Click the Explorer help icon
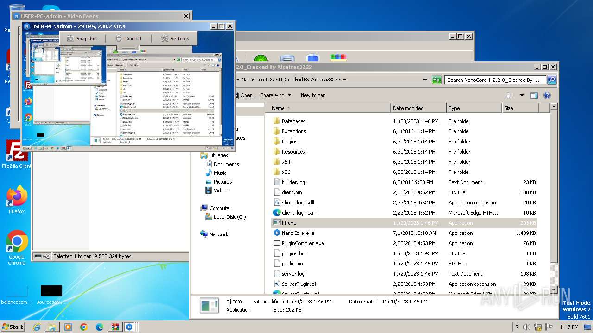The width and height of the screenshot is (593, 333). click(x=547, y=95)
